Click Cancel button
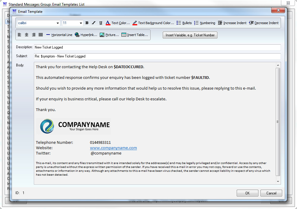Image resolution: width=297 pixels, height=209 pixels. pyautogui.click(x=271, y=193)
